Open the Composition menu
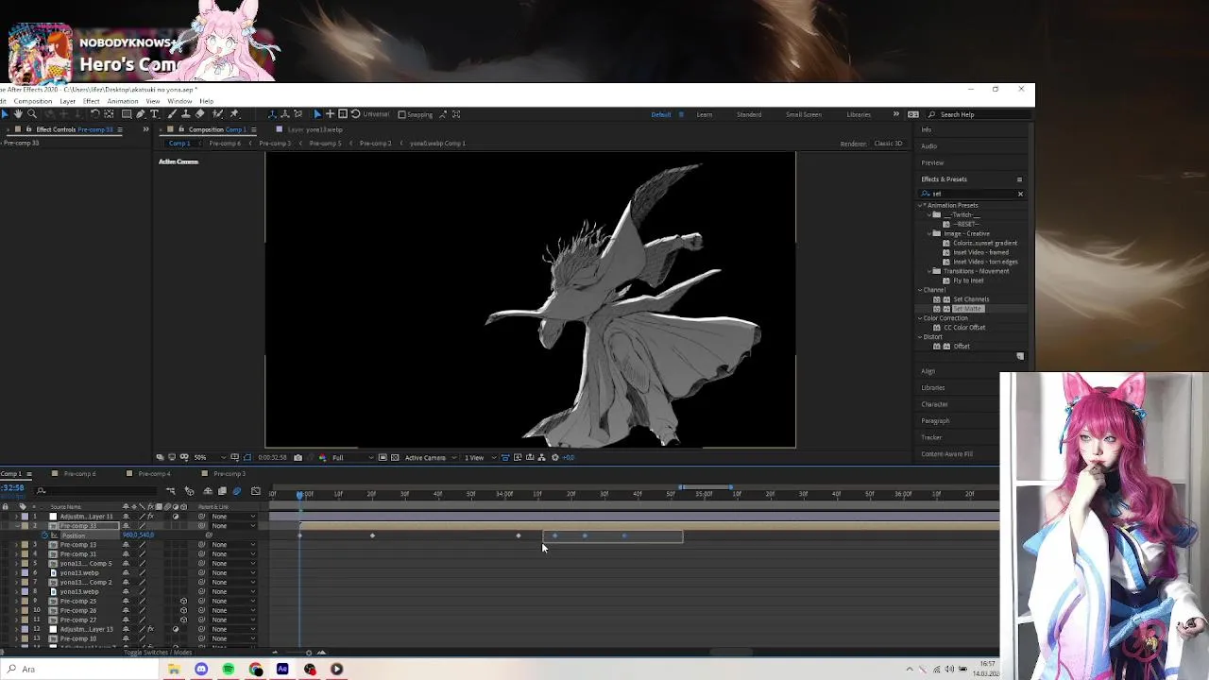Screen dimensions: 1209x680 point(33,101)
